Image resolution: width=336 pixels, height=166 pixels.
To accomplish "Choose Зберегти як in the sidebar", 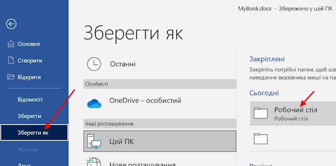I will point(34,132).
